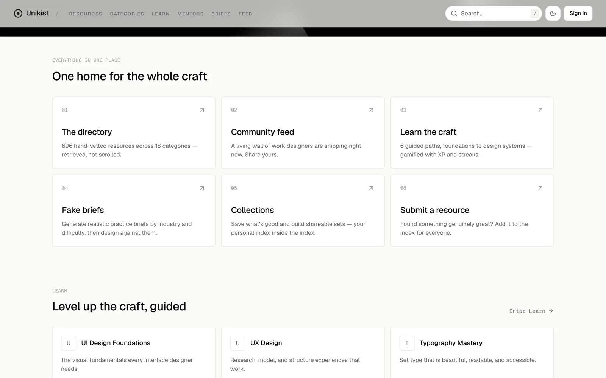Click the T badge of Typography Mastery
The height and width of the screenshot is (378, 606).
tap(407, 343)
